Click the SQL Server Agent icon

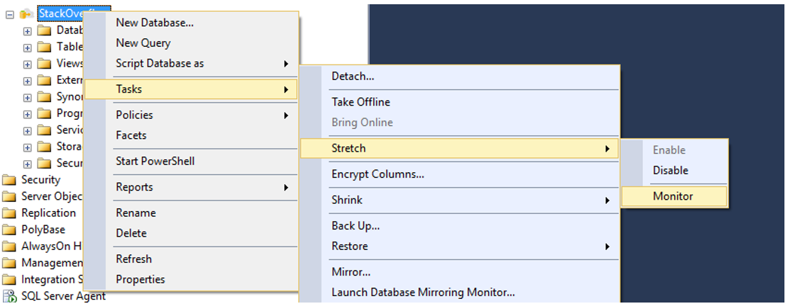9,296
